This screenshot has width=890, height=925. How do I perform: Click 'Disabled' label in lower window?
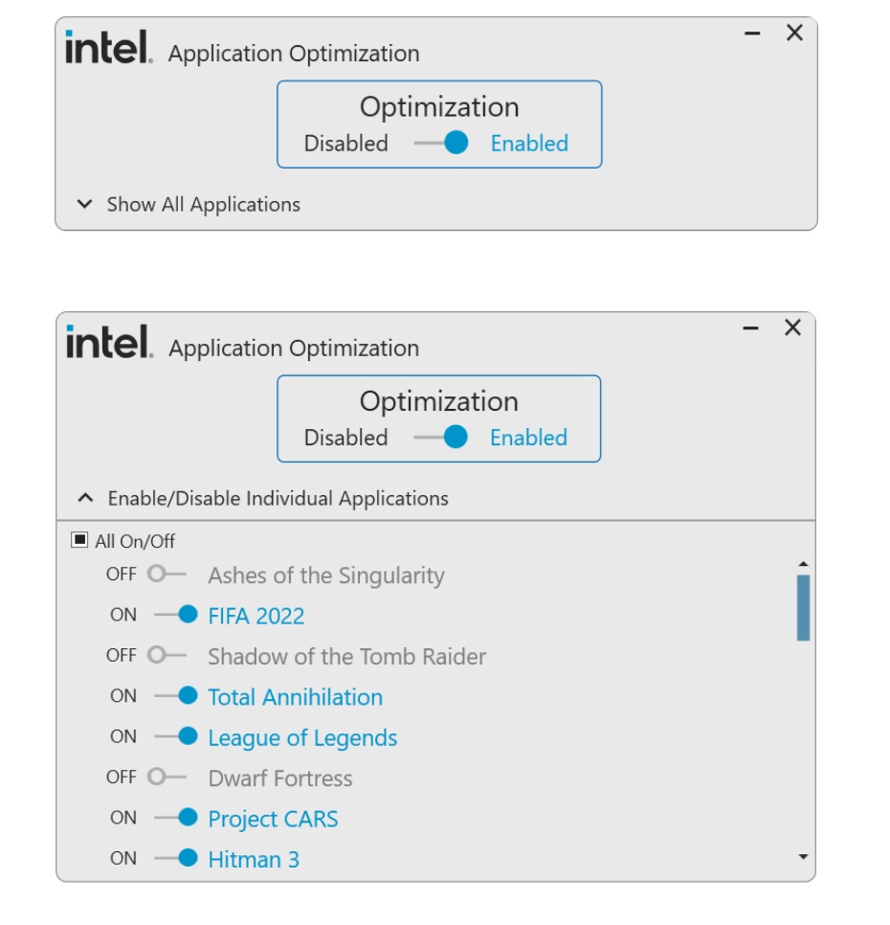pyautogui.click(x=346, y=438)
